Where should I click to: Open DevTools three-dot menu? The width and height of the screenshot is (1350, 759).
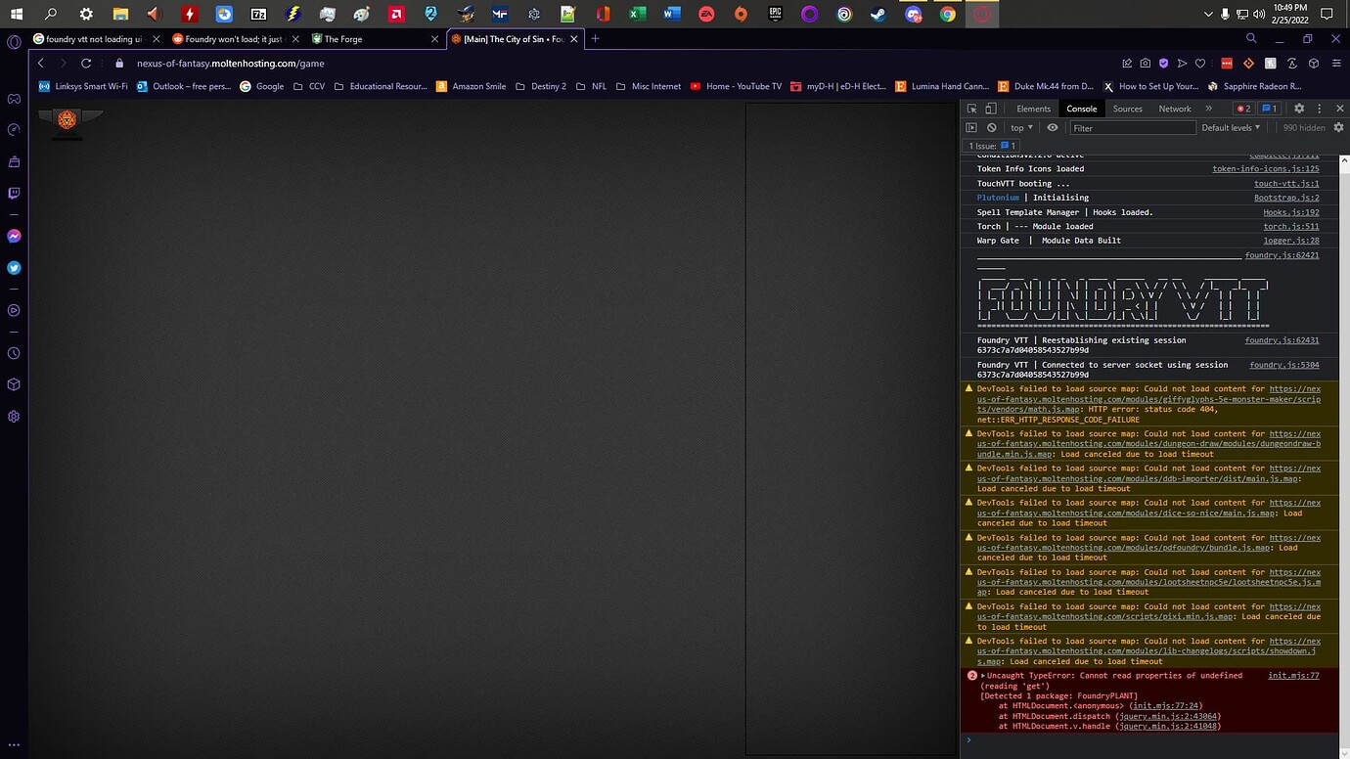1319,109
